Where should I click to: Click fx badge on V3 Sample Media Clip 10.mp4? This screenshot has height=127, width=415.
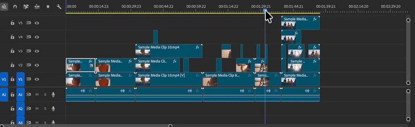198,47
